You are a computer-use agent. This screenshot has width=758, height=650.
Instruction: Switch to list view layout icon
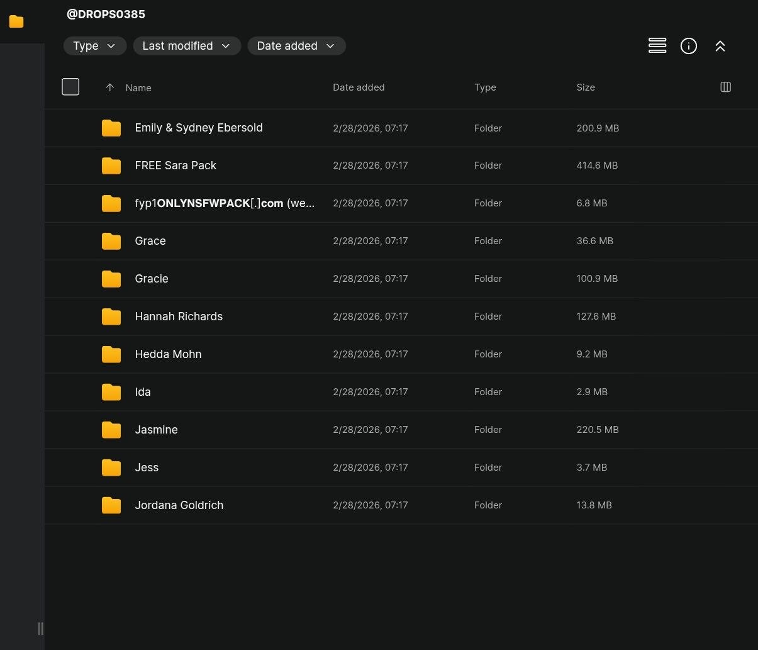657,46
